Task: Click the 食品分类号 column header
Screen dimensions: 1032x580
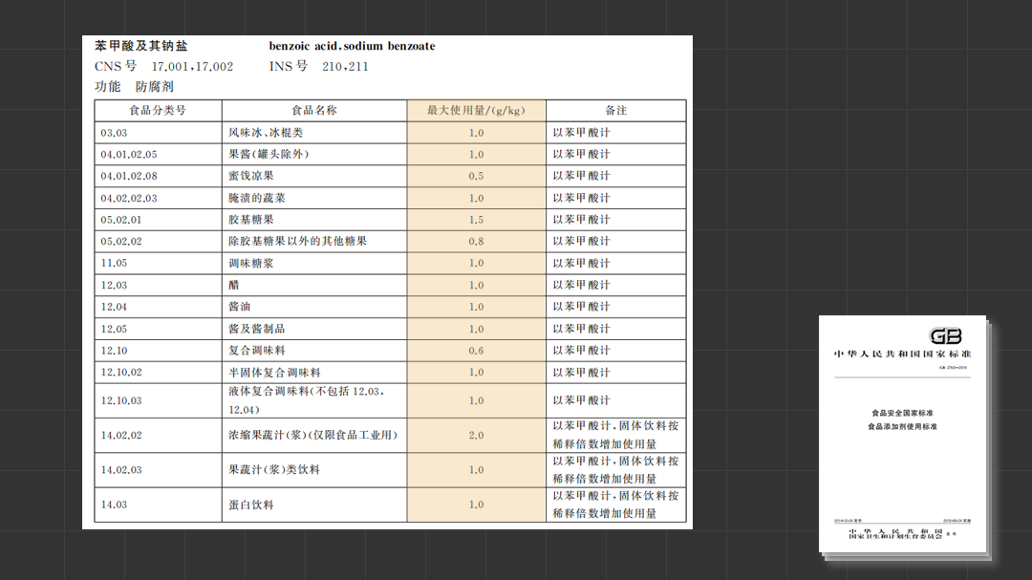Action: point(158,111)
